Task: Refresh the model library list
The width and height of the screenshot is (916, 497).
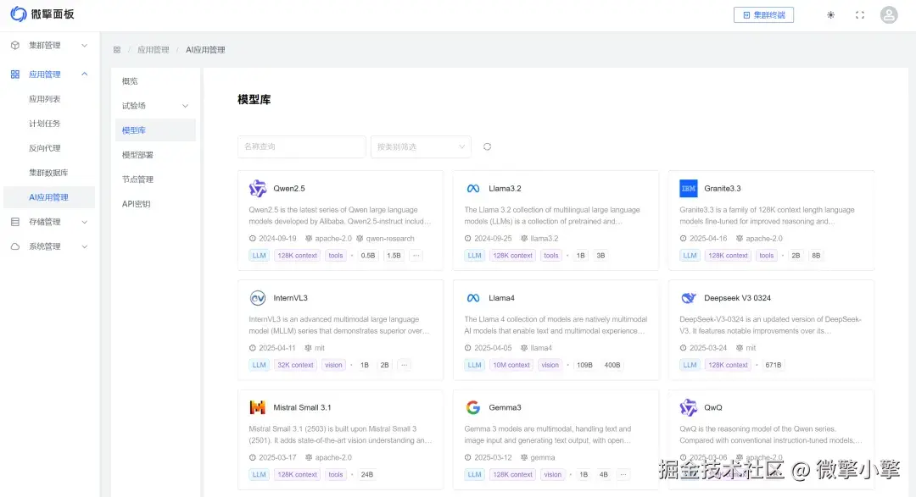Action: pyautogui.click(x=487, y=146)
